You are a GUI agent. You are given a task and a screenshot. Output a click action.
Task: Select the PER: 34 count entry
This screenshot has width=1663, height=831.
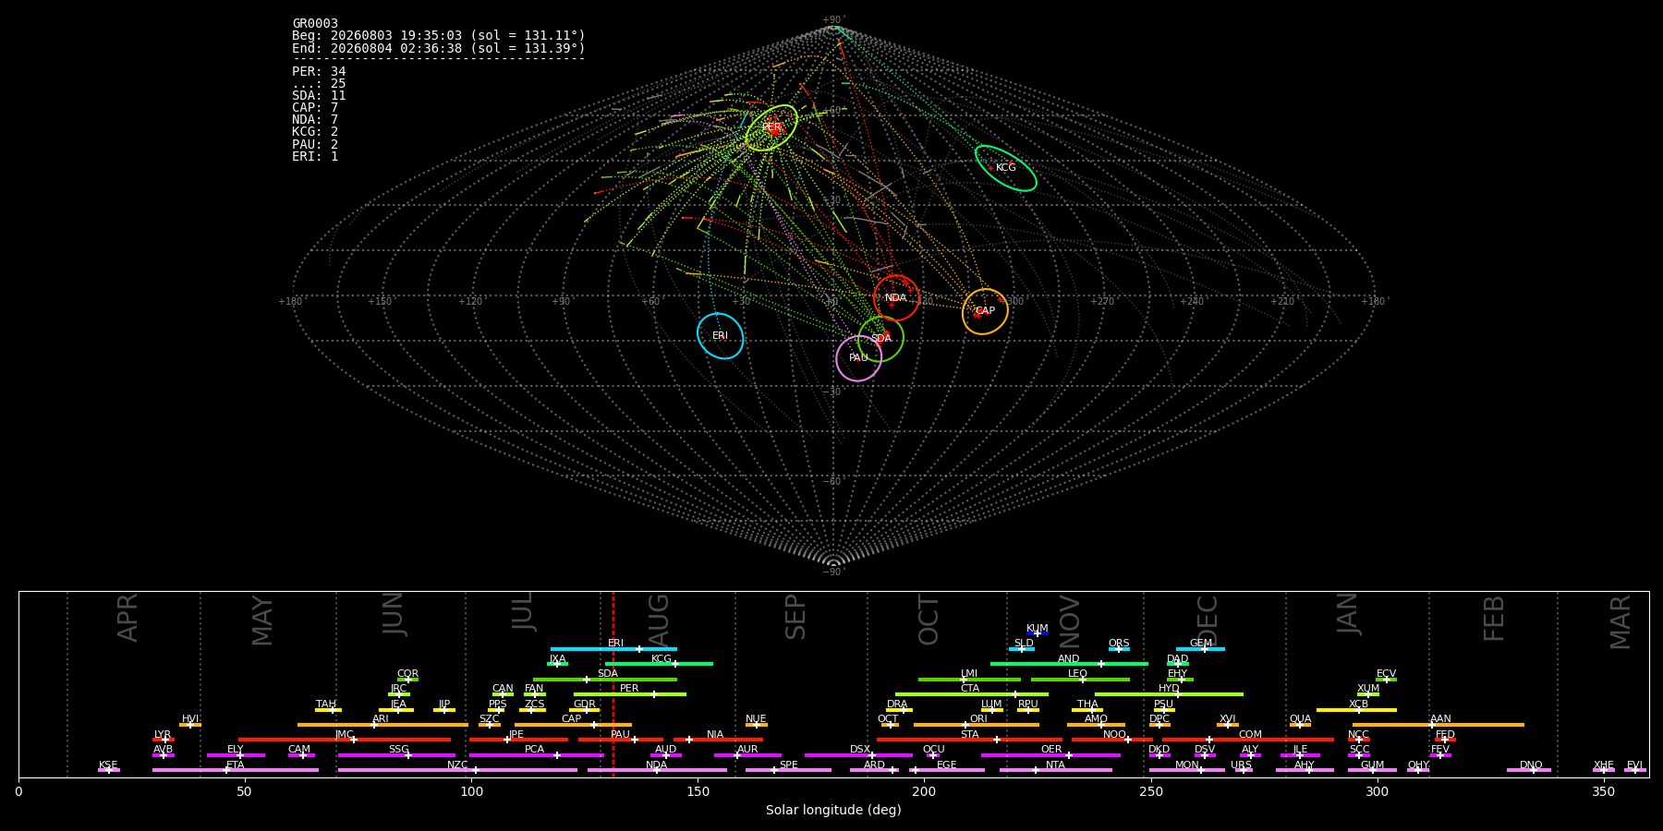point(319,72)
